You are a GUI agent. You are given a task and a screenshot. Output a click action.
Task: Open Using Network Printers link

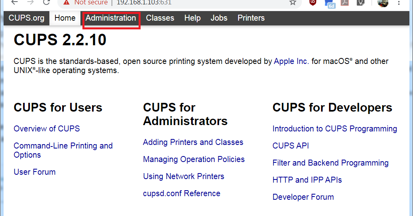184,176
